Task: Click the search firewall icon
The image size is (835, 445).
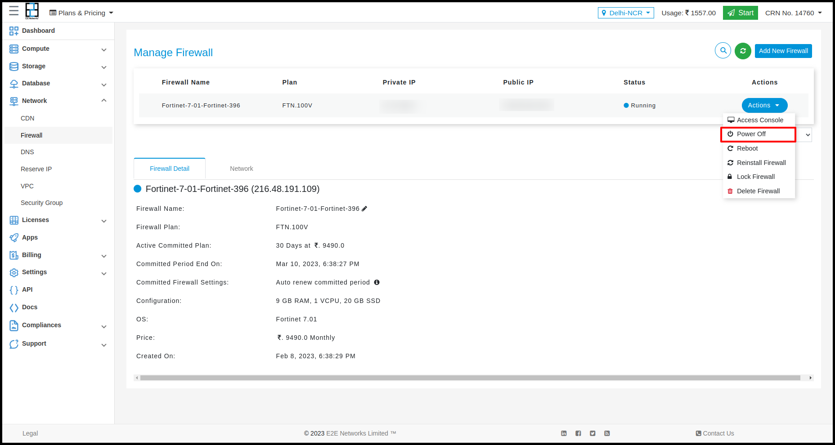Action: [723, 50]
